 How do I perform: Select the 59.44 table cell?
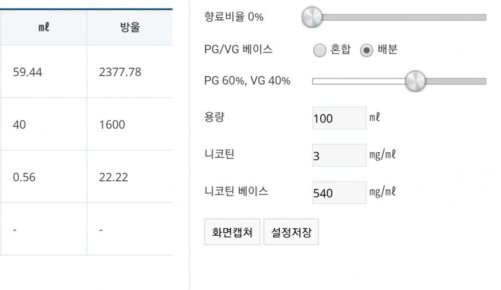tap(44, 71)
